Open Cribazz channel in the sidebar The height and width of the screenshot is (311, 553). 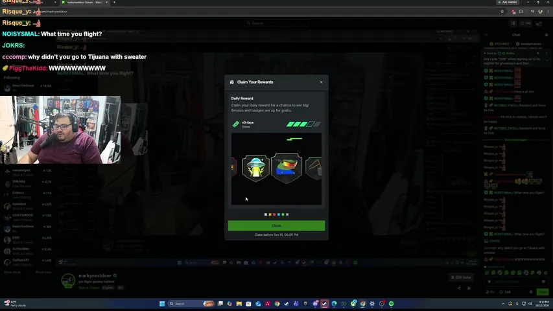(27, 194)
